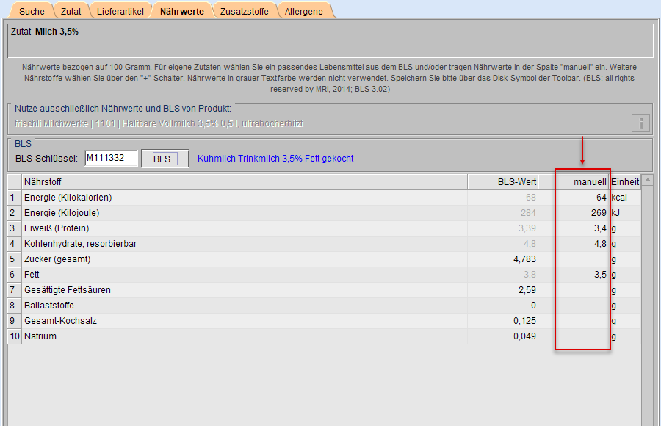Switch to the Zusatzstoffe tab
The width and height of the screenshot is (661, 426).
tap(244, 12)
